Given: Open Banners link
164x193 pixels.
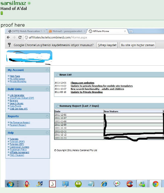Looking at the screenshot, I should point(14,100).
